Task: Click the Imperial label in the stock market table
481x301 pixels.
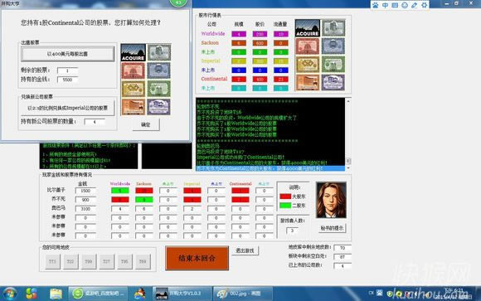Action: [x=211, y=61]
